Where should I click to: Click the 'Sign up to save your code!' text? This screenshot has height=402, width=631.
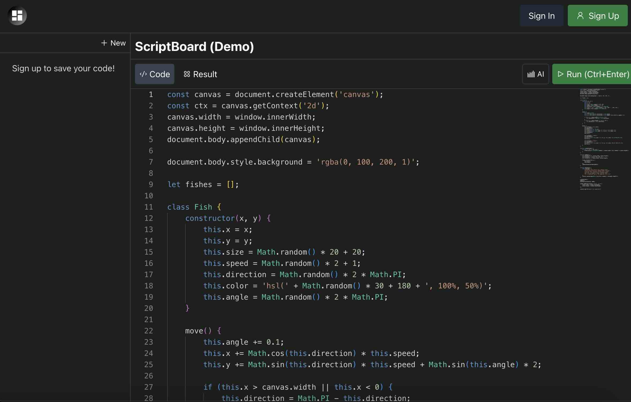pos(63,69)
